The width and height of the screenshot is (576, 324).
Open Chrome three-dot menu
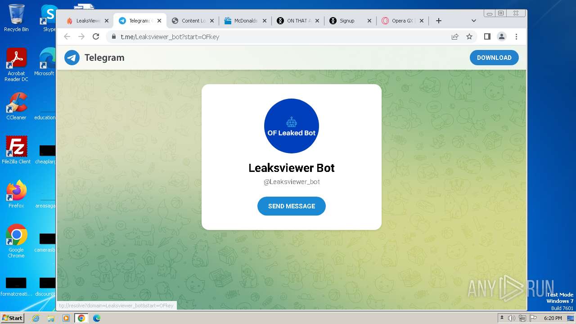coord(516,36)
